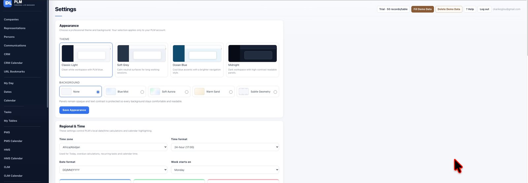This screenshot has height=183, width=528.
Task: Choose the Soft Grey theme card
Action: pyautogui.click(x=141, y=60)
